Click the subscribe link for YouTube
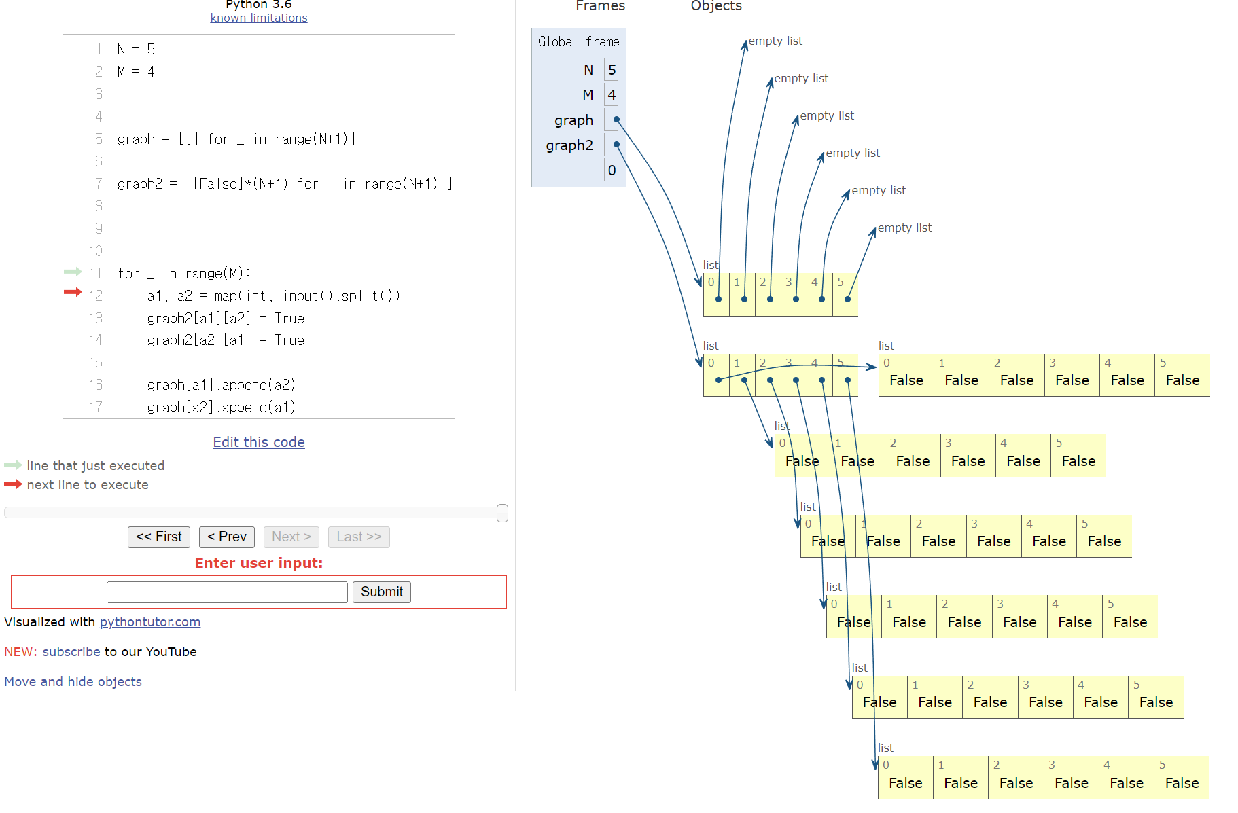1238x813 pixels. (x=71, y=652)
